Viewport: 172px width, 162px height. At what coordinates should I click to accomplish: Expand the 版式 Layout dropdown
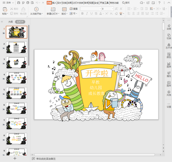click(x=67, y=14)
